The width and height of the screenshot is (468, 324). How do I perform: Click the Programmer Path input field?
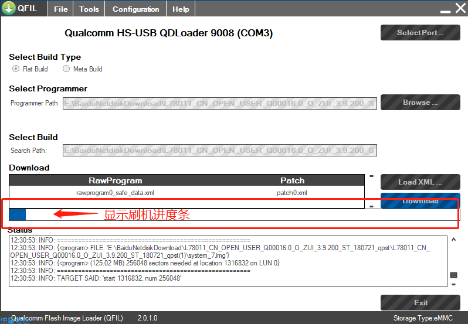(220, 104)
